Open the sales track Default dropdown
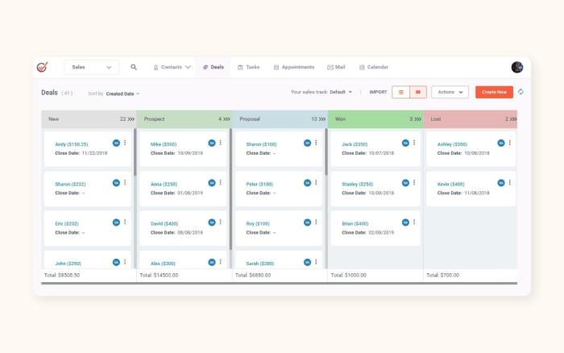The width and height of the screenshot is (564, 353). click(341, 92)
